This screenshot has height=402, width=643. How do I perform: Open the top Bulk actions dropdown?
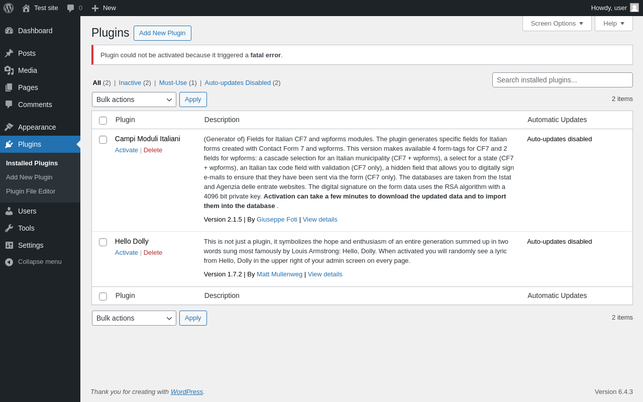[134, 99]
